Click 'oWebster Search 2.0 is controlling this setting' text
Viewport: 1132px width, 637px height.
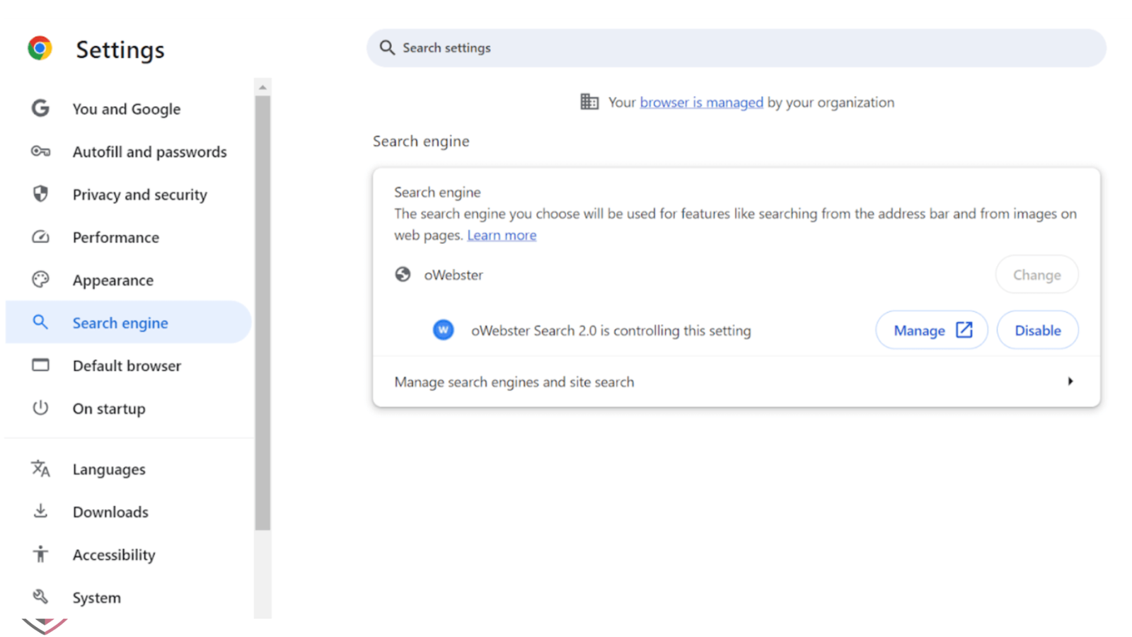[x=611, y=331]
